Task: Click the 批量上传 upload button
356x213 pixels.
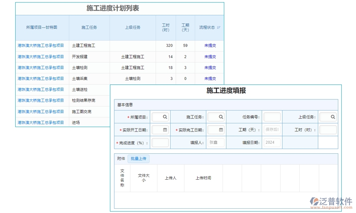Action: [x=138, y=159]
